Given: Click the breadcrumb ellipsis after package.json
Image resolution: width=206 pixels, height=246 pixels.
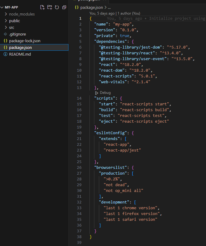Looking at the screenshot, I should click(109, 8).
